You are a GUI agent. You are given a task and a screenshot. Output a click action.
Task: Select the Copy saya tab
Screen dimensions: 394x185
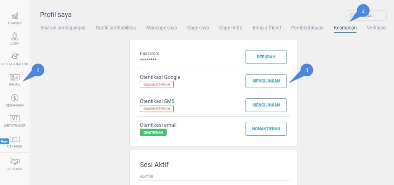(x=198, y=28)
